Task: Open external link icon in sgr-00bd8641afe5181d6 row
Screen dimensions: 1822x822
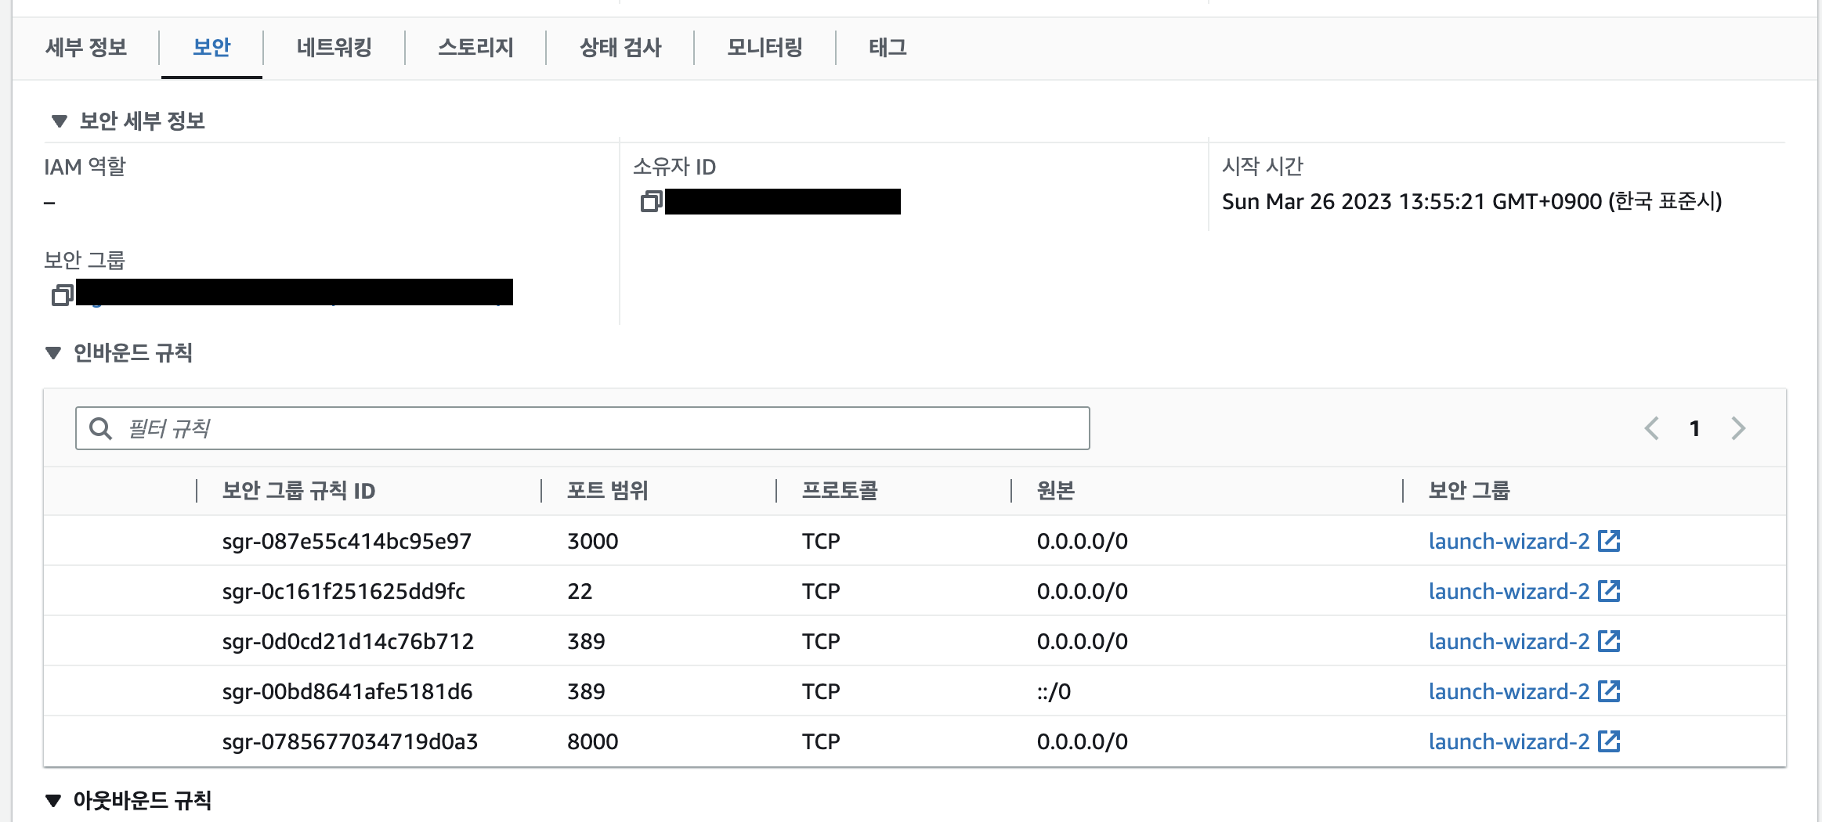Action: [x=1609, y=691]
